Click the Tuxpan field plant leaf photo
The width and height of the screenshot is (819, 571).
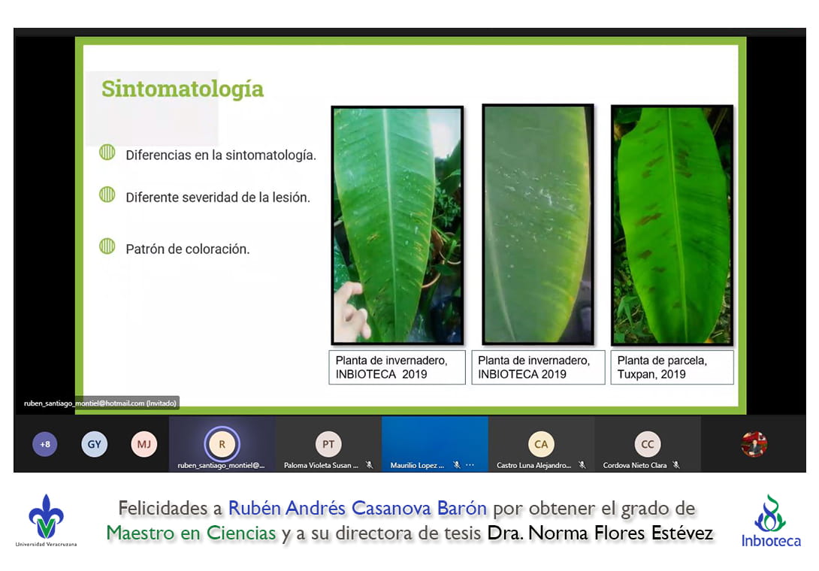tap(672, 225)
